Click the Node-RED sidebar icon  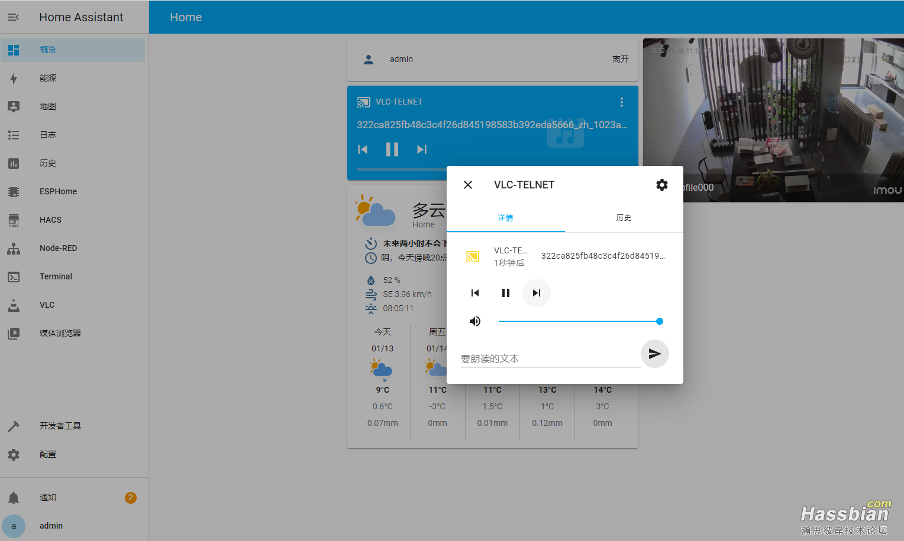coord(14,248)
